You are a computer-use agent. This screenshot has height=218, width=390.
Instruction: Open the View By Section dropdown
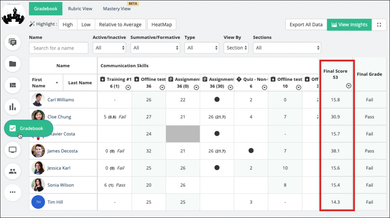[x=236, y=48]
